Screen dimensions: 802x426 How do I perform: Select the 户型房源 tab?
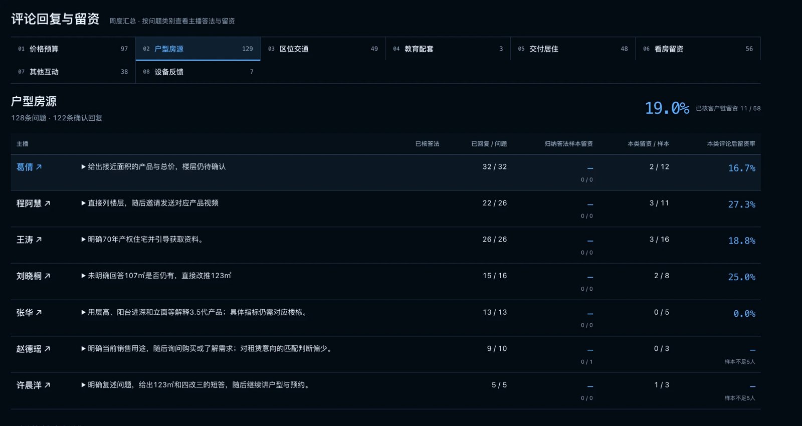point(198,49)
